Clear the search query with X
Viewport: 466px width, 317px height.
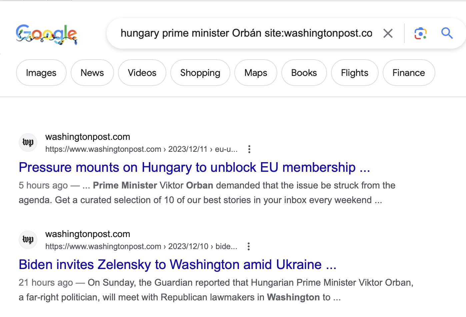[x=388, y=33]
